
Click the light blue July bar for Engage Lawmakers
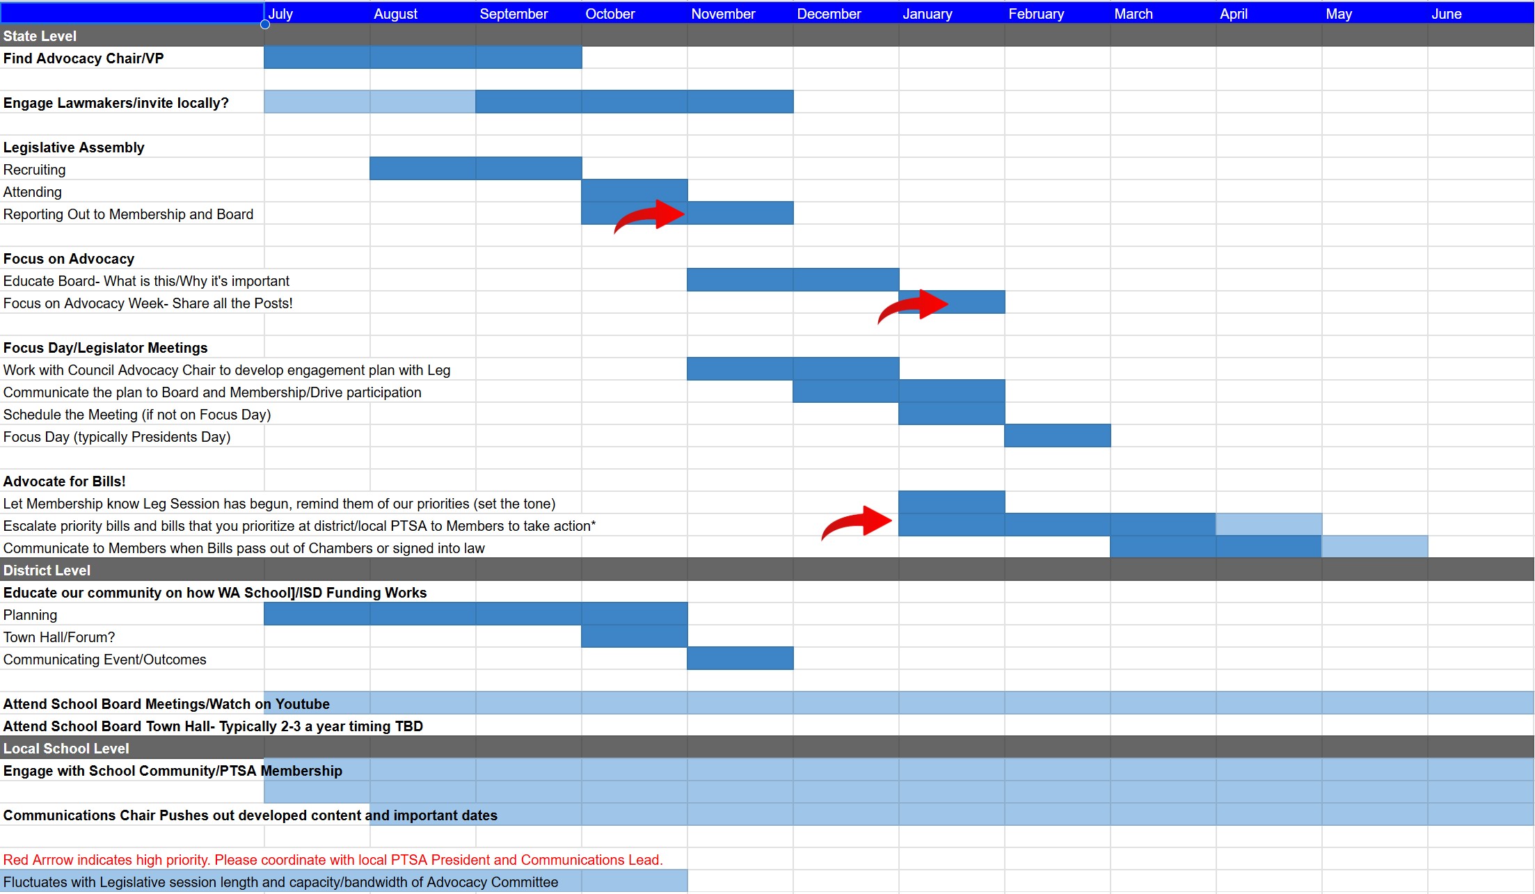click(317, 102)
